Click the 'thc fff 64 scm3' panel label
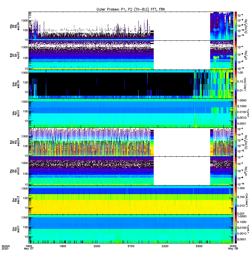This screenshot has width=249, height=265. point(15,171)
